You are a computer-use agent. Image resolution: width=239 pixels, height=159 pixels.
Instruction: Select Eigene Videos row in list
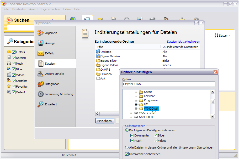click(x=147, y=65)
